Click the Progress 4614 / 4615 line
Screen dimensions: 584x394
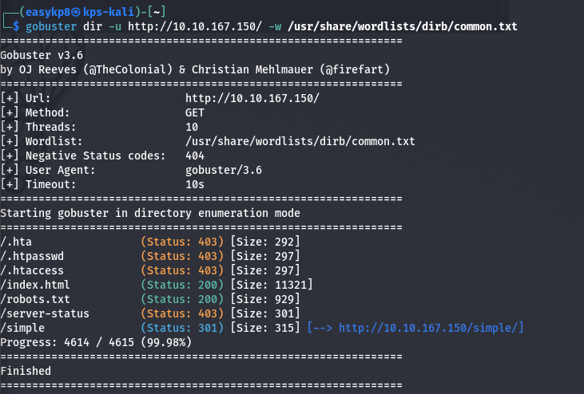(96, 342)
